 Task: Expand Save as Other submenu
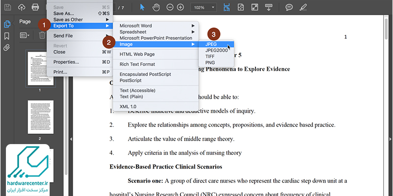coord(80,20)
